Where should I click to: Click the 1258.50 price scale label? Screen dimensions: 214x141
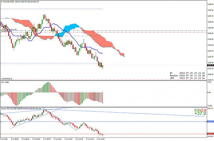tap(211, 4)
